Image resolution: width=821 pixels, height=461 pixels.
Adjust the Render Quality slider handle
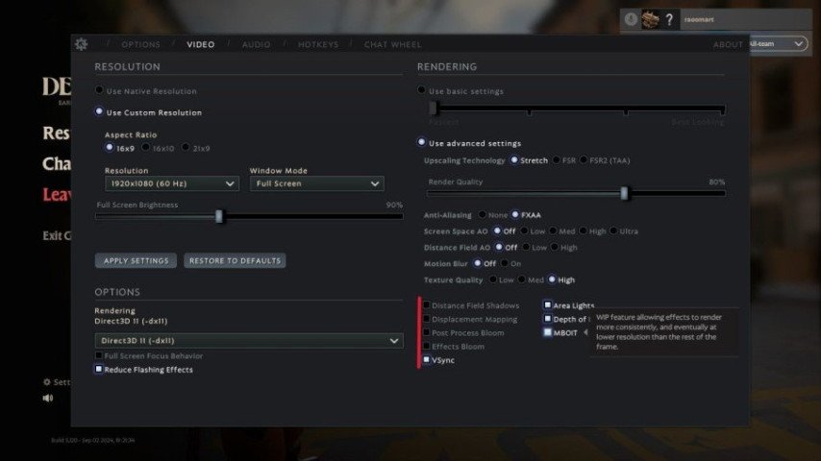(x=624, y=193)
